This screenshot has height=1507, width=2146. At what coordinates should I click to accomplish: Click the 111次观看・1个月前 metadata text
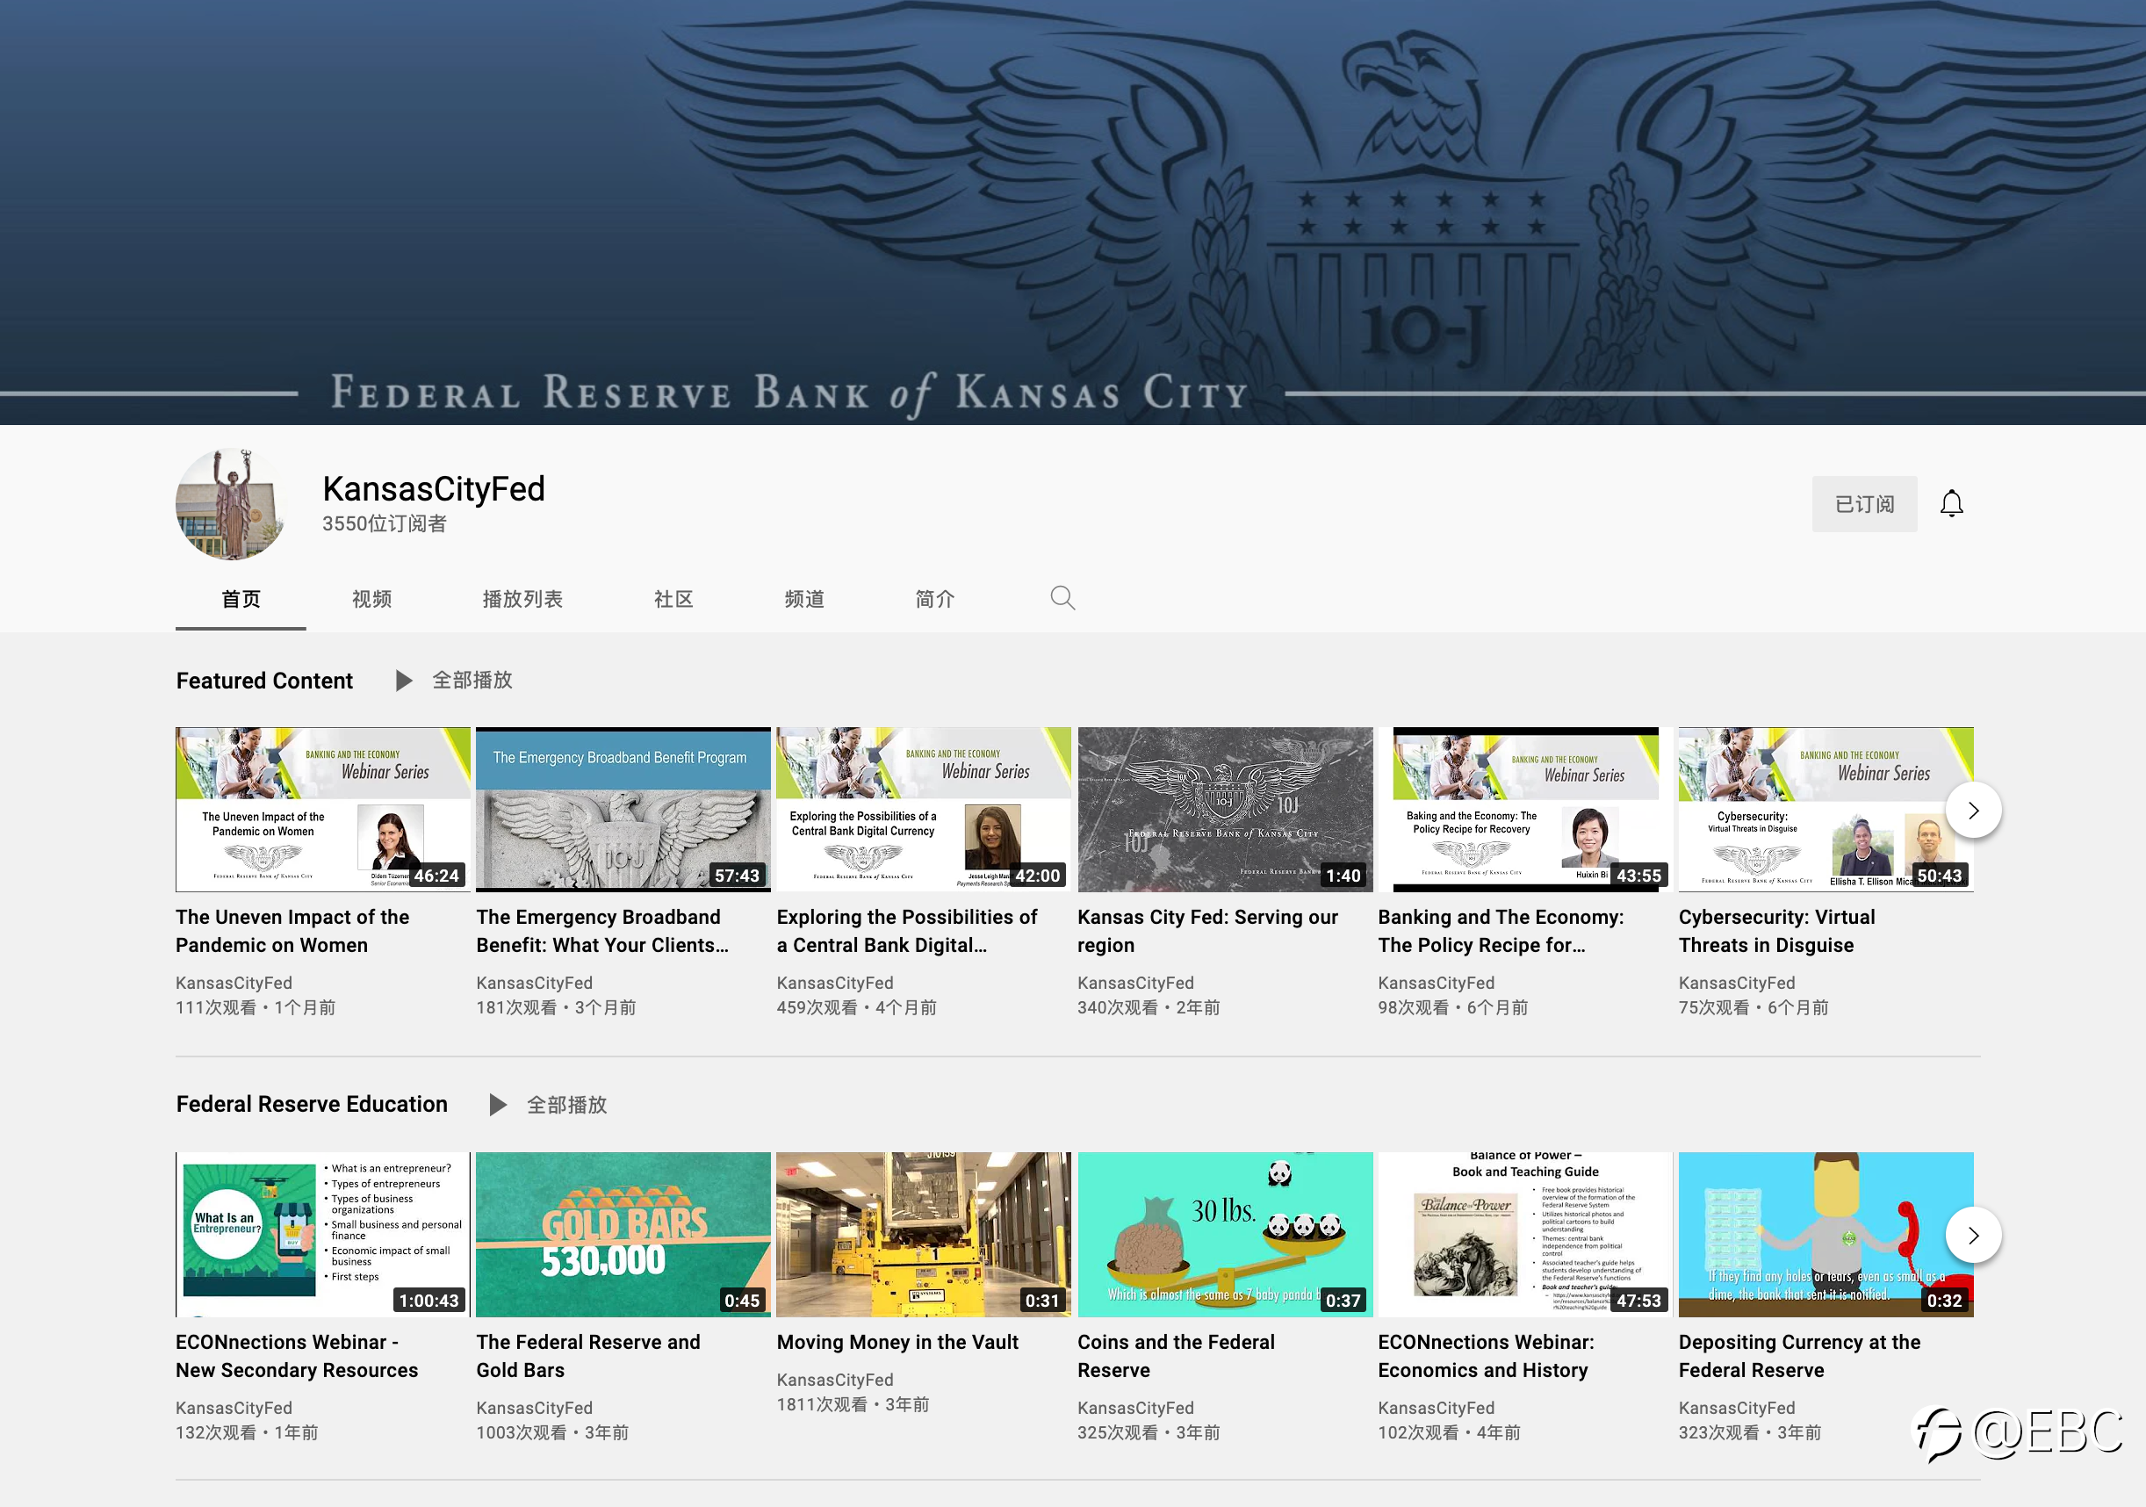click(x=256, y=1006)
